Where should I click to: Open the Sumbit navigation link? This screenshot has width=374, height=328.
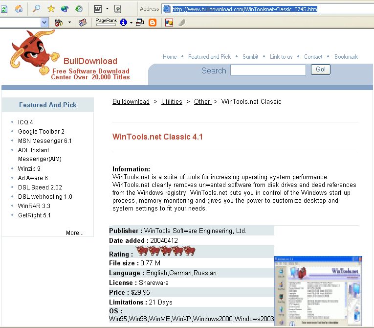coord(250,57)
